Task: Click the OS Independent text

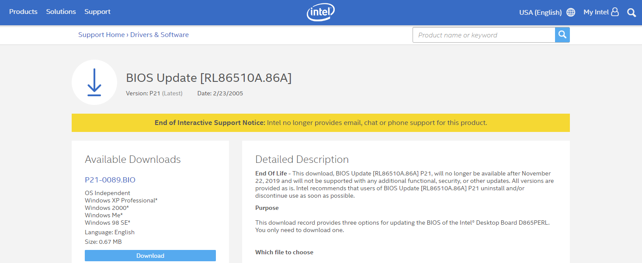Action: [108, 193]
